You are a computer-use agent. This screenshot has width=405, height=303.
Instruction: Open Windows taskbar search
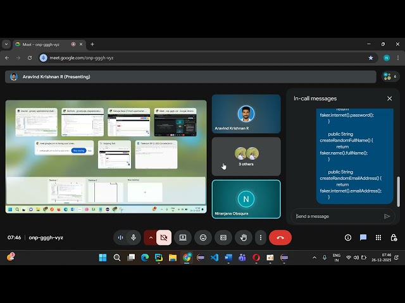(x=116, y=258)
